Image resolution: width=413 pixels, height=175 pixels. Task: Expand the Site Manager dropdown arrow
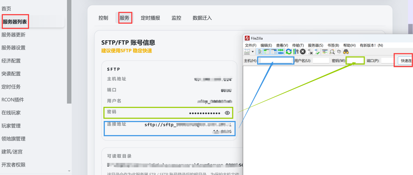[x=253, y=52]
